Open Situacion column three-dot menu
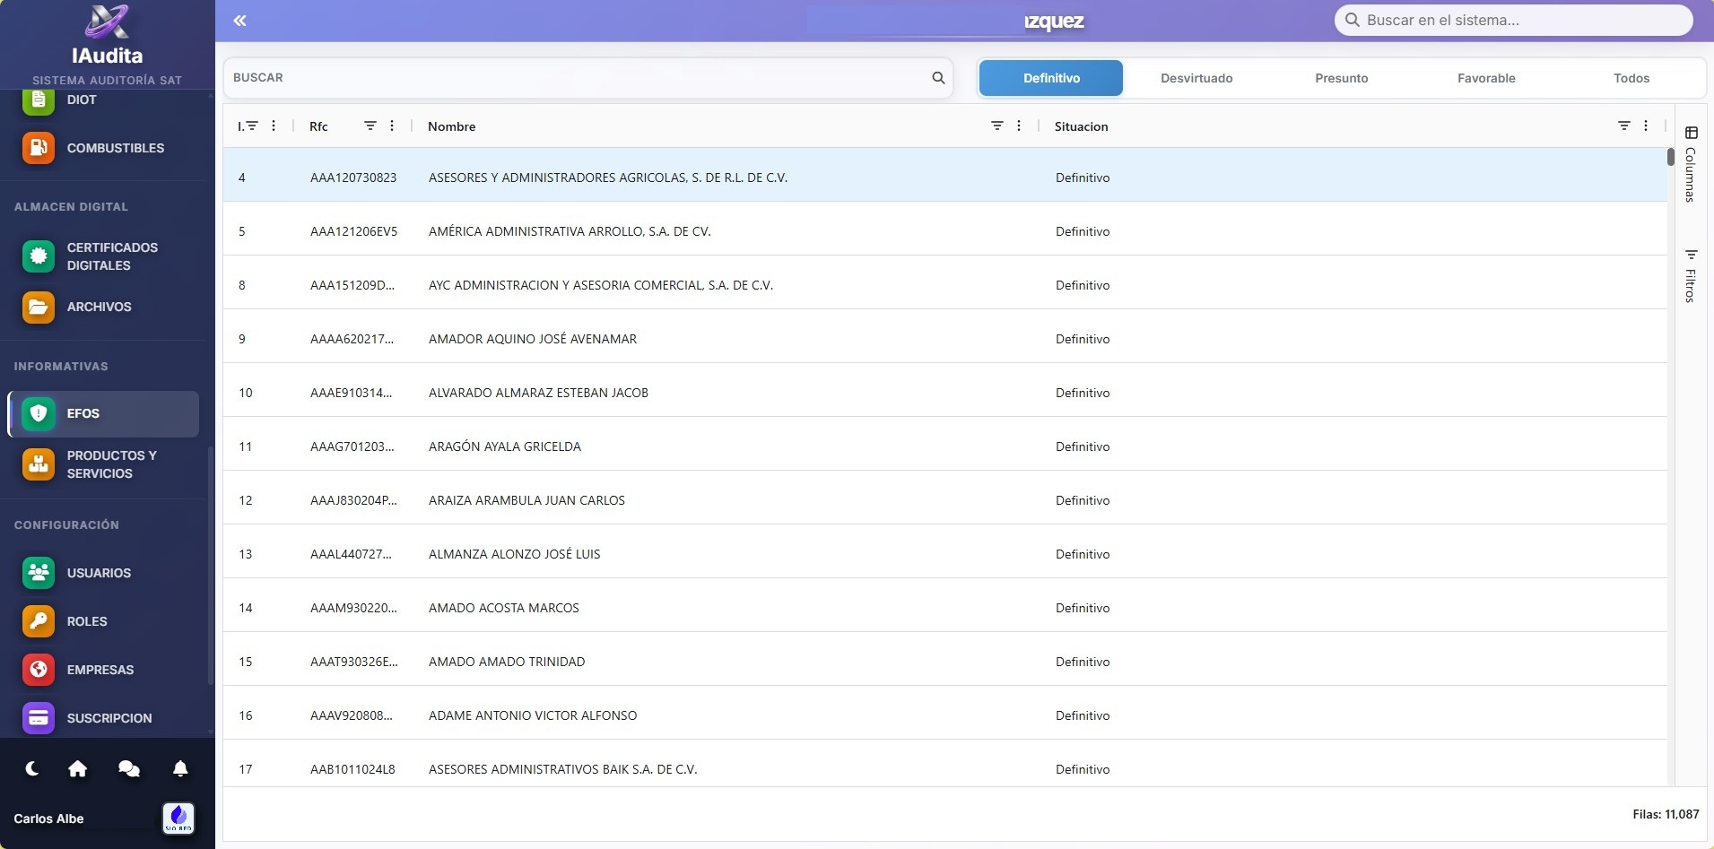 coord(1646,126)
